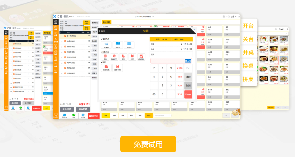Click the 预结账单 pre-bill icon
Image resolution: width=295 pixels, height=157 pixels.
coord(106,68)
